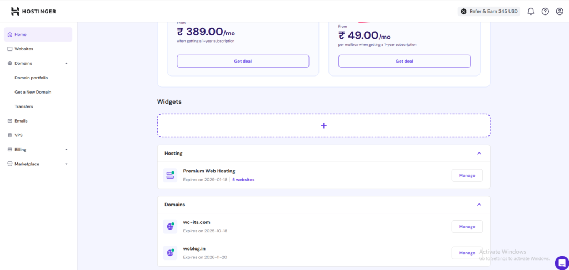Open the user profile icon

(x=560, y=11)
